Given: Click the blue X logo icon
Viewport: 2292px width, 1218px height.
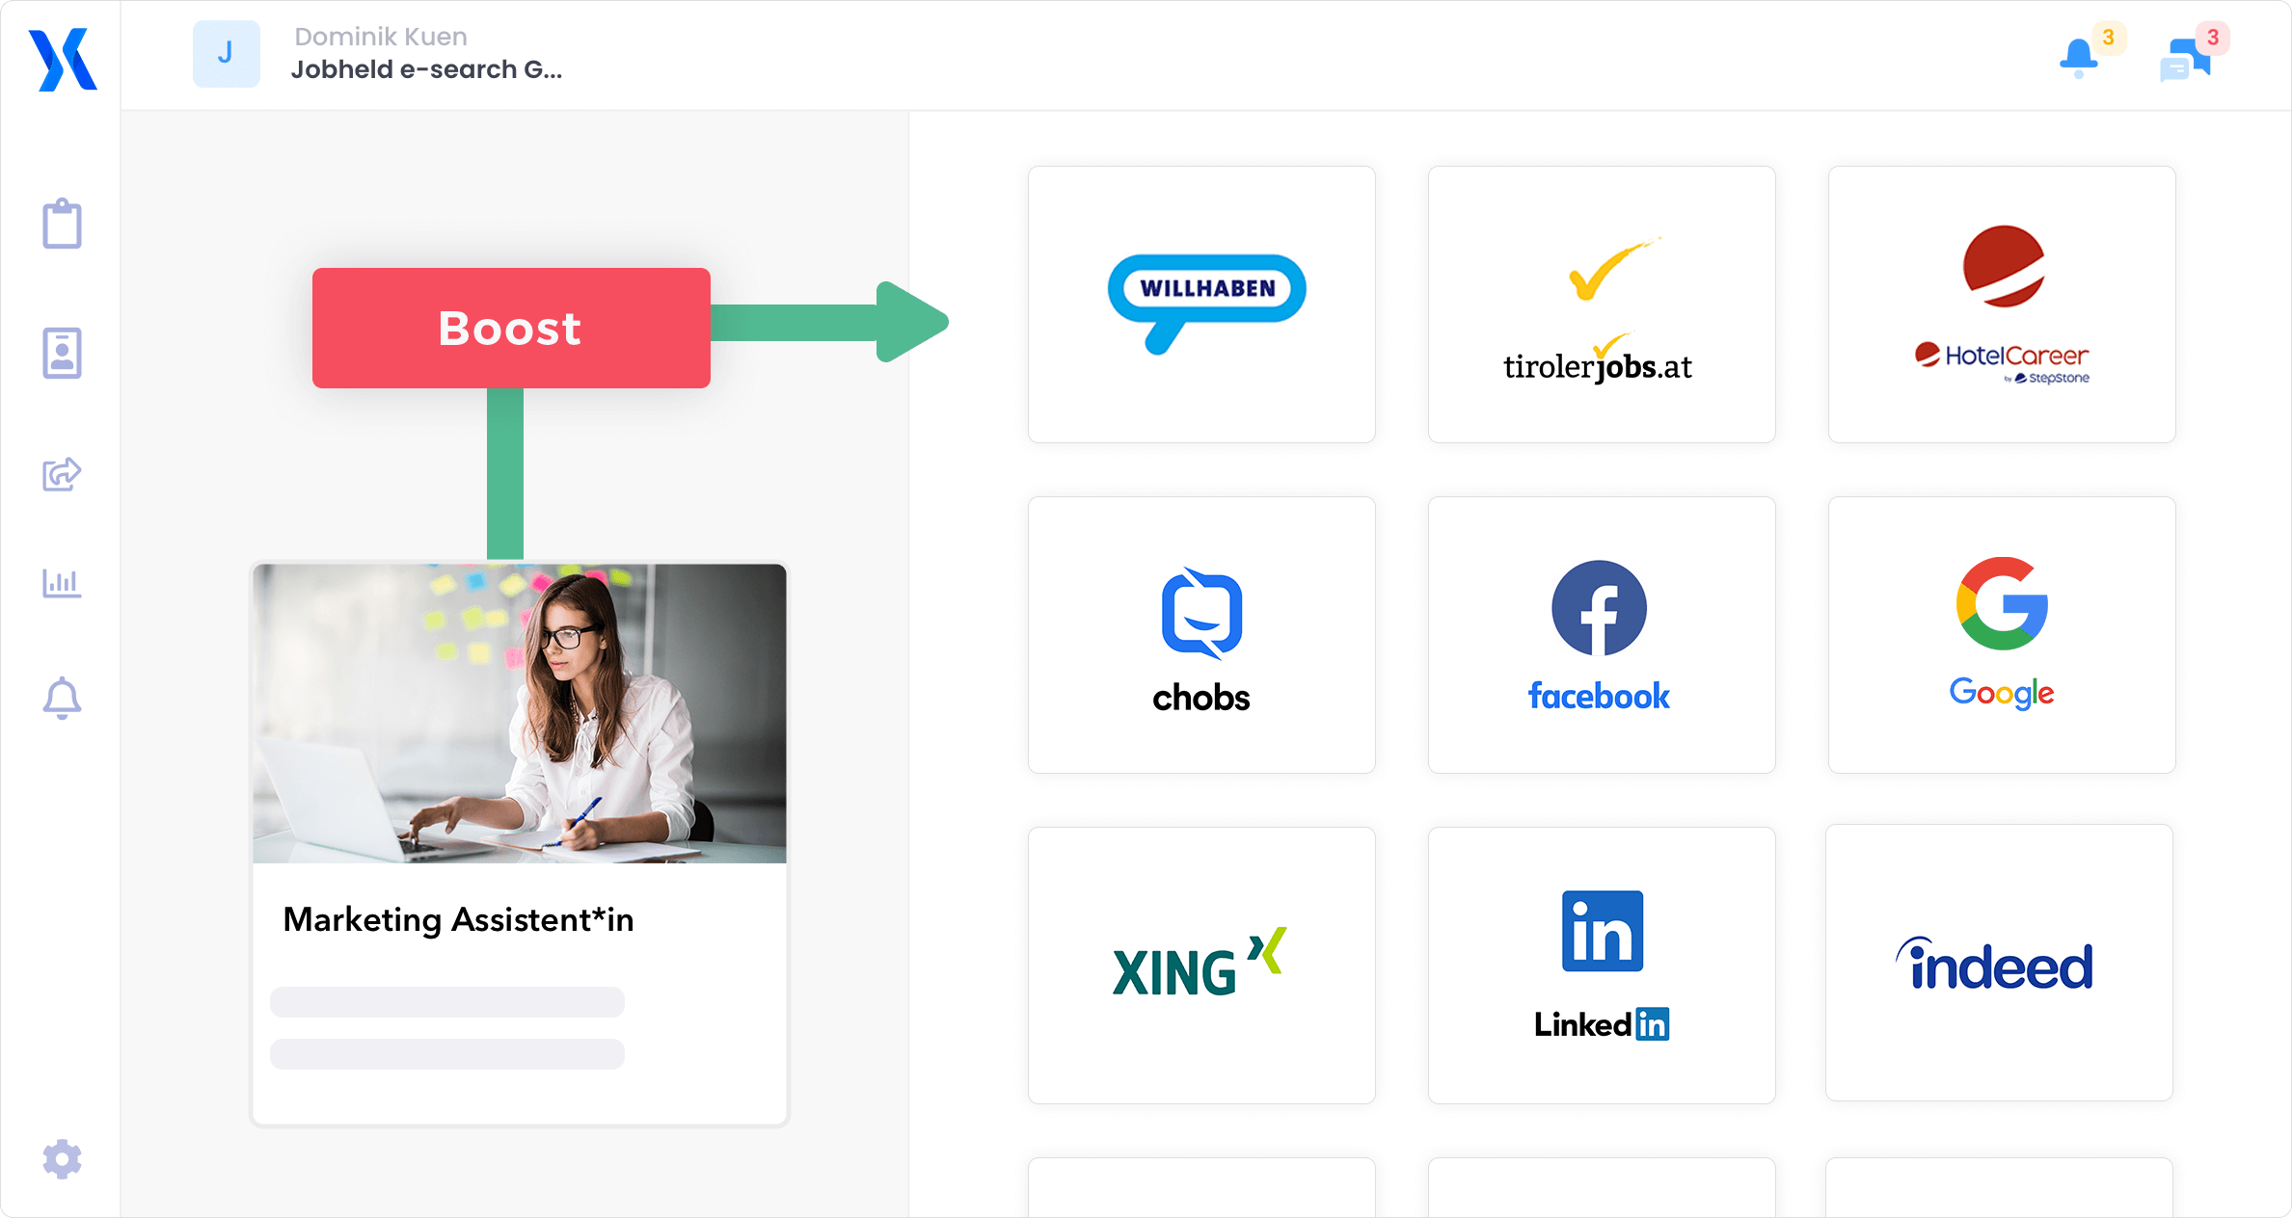Looking at the screenshot, I should [x=63, y=60].
